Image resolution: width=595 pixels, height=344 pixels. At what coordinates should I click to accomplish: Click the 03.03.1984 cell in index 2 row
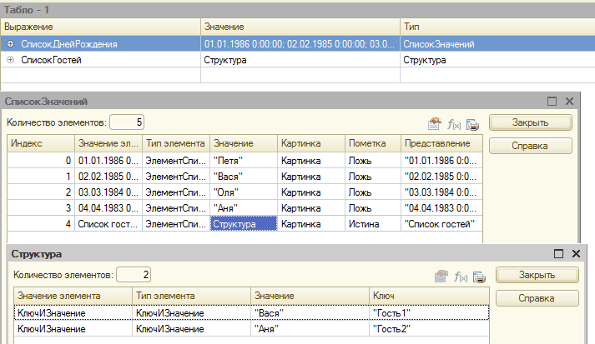point(108,192)
